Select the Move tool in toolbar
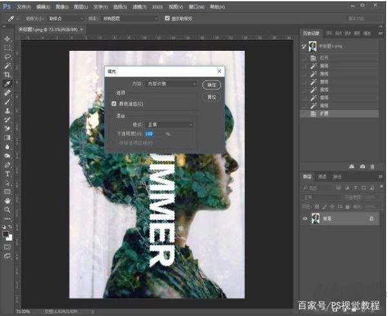Screen dimensions: 388x316 [x=7, y=39]
